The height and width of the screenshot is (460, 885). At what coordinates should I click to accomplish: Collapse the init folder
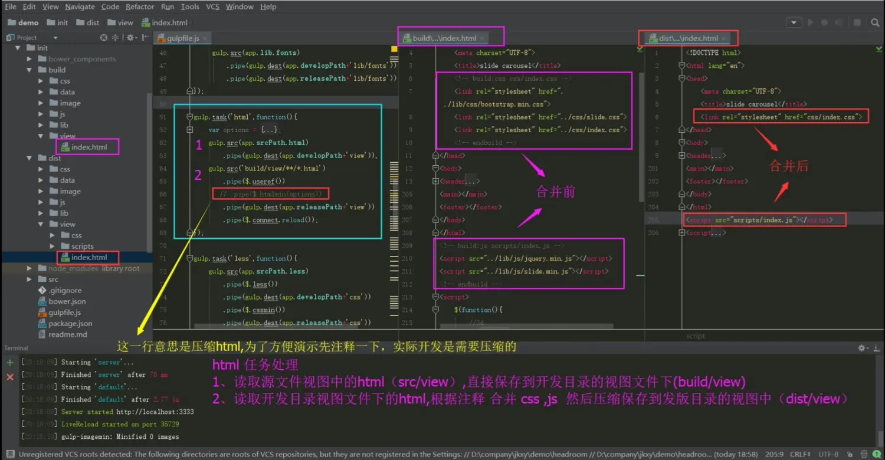[18, 48]
